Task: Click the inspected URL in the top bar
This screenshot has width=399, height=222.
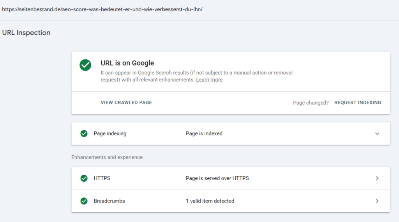Action: pos(102,9)
